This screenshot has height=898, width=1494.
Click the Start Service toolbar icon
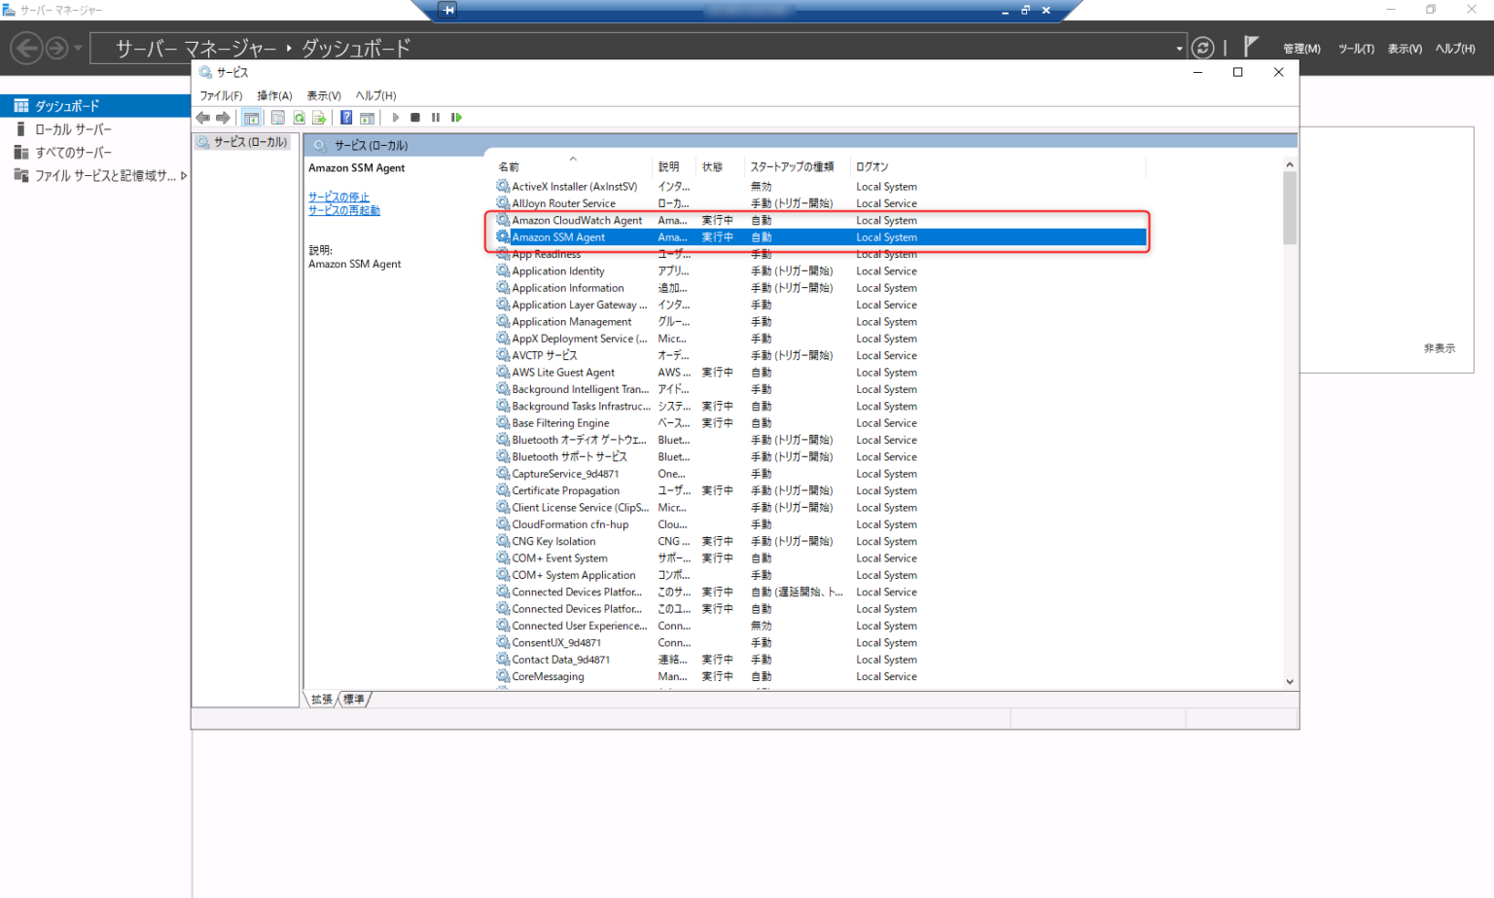tap(395, 118)
